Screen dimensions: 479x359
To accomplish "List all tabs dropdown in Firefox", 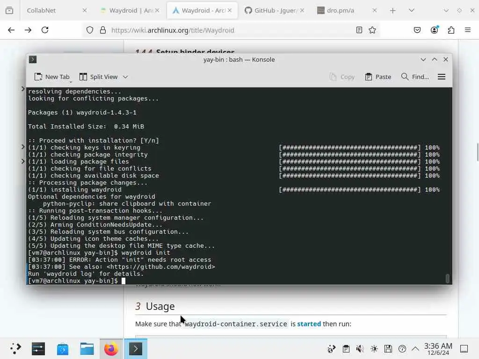I will (412, 10).
